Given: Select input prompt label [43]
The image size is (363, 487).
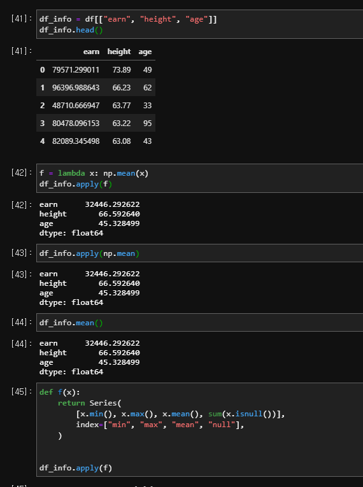Looking at the screenshot, I should (22, 253).
